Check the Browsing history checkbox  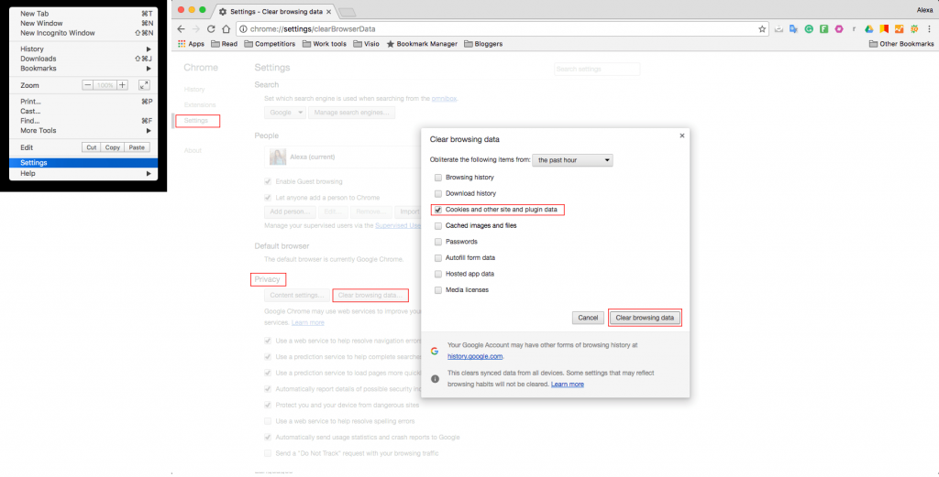(x=438, y=178)
